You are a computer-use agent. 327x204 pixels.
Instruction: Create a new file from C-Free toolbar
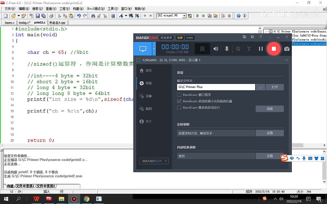point(6,16)
